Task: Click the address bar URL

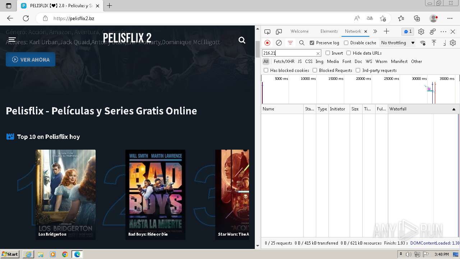Action: (x=74, y=18)
